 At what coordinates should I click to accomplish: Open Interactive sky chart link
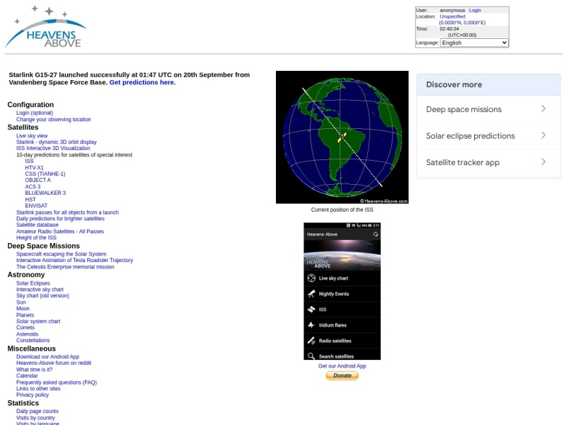[40, 290]
